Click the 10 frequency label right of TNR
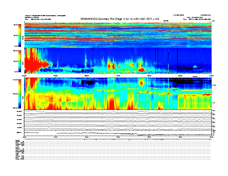Screen dimensions: 228x176 (x=214, y=103)
